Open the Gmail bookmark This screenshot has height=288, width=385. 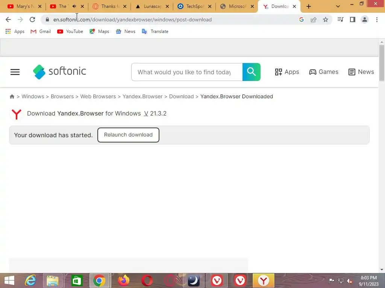click(x=41, y=31)
